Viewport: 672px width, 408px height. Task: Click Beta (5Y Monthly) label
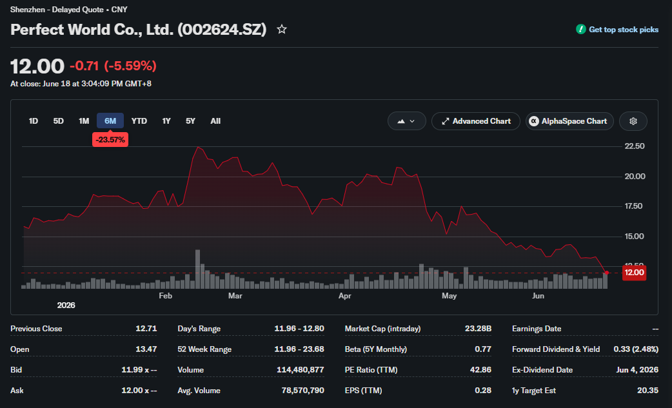(375, 349)
